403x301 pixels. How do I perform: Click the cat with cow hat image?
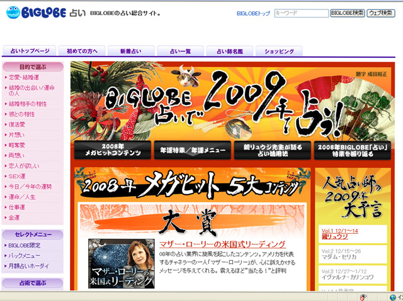[x=186, y=75]
